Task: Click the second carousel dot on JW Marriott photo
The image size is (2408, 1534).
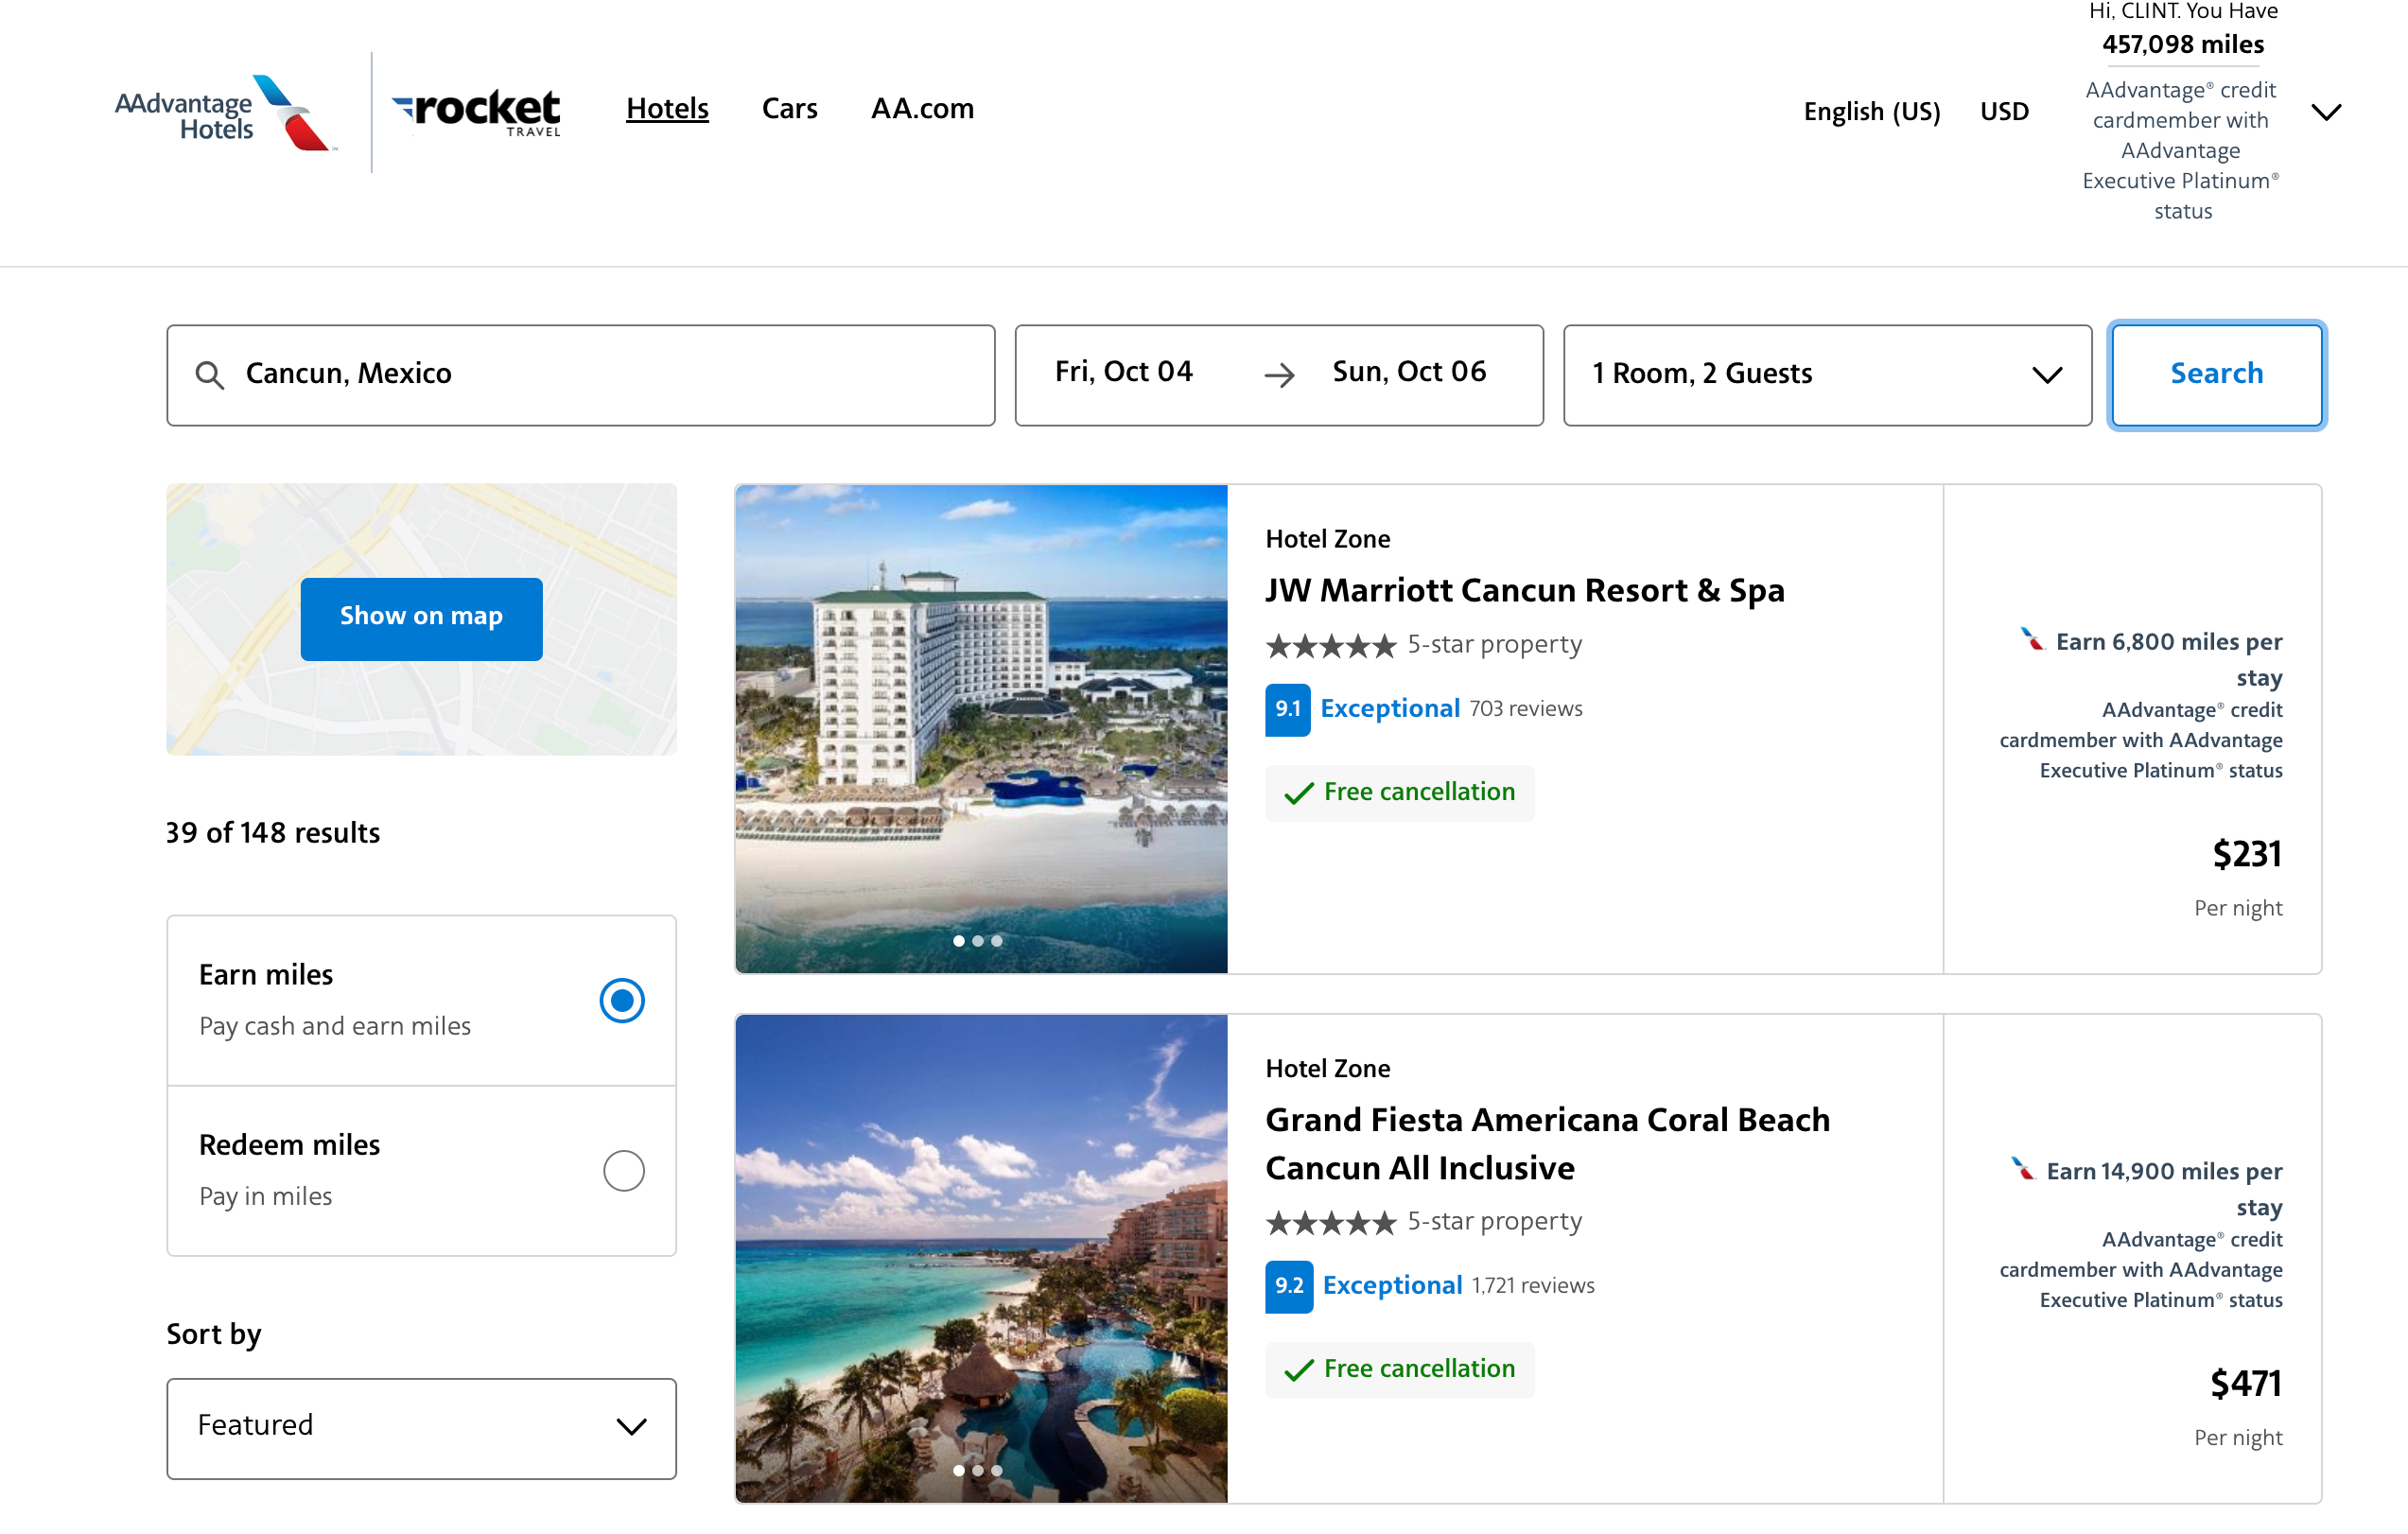Action: tap(978, 940)
